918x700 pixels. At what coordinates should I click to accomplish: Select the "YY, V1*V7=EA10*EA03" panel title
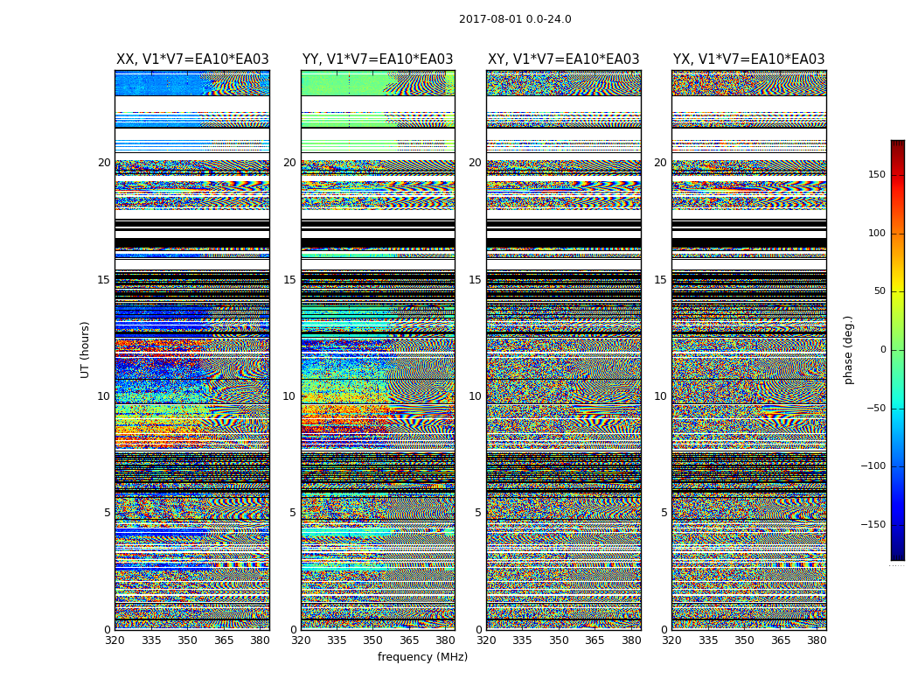click(x=378, y=59)
